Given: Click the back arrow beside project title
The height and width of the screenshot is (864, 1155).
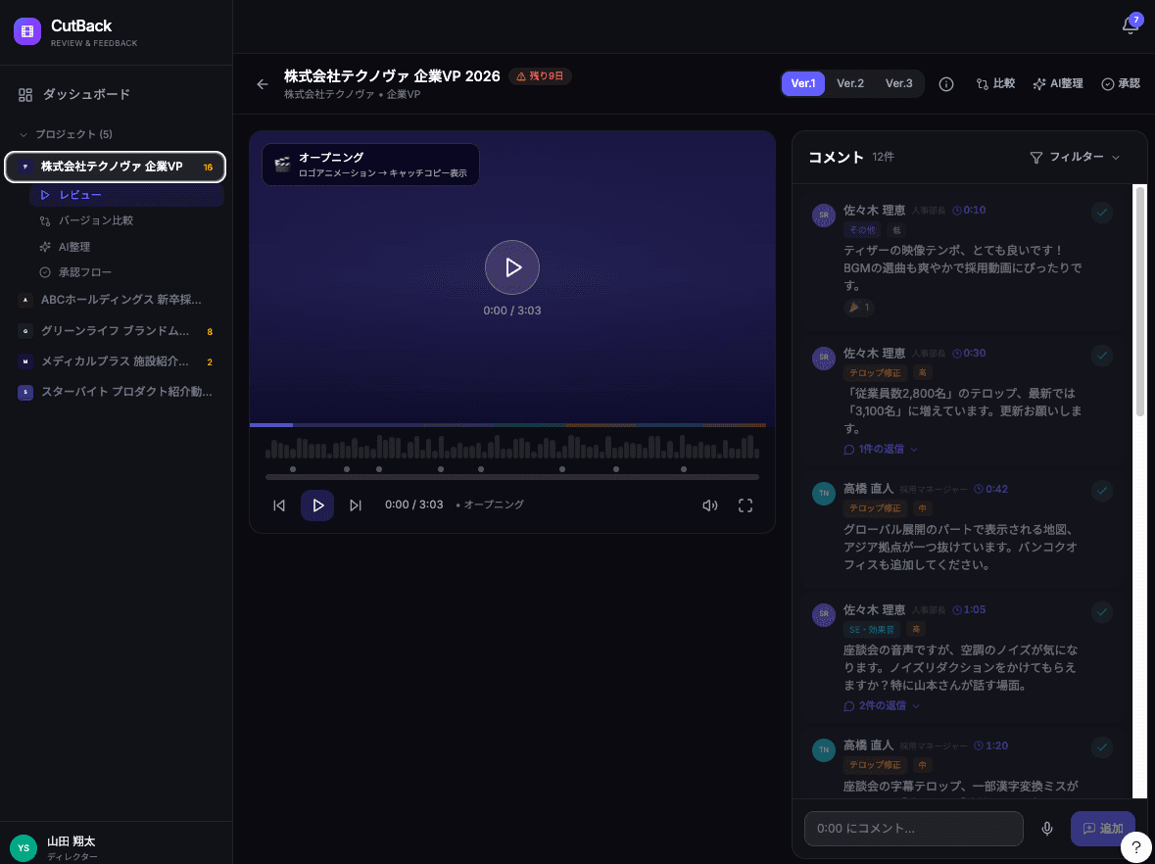Looking at the screenshot, I should click(x=263, y=84).
